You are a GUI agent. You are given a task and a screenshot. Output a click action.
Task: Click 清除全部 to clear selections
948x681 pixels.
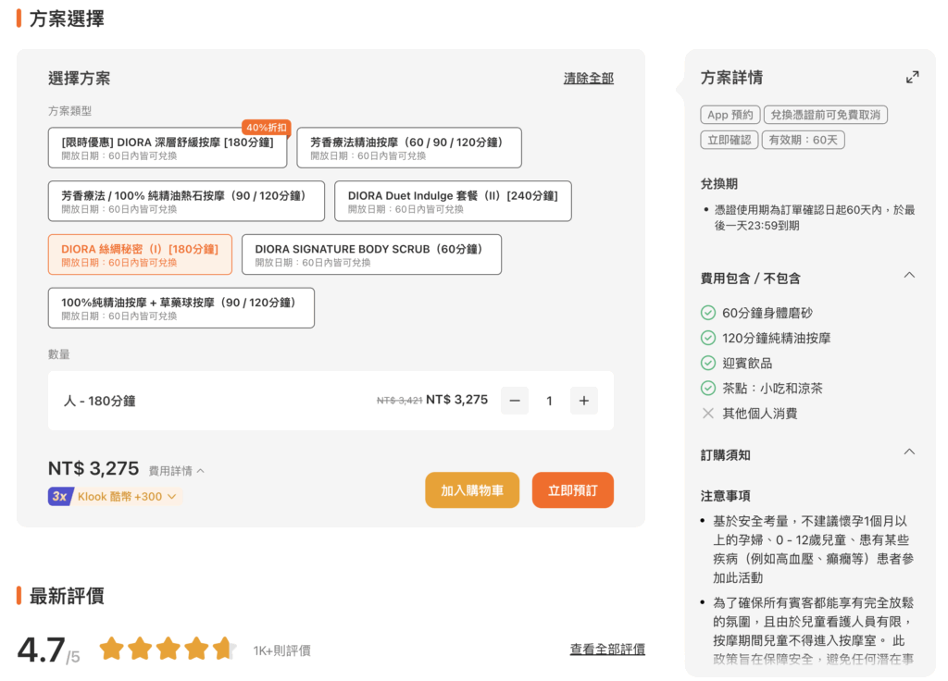[x=588, y=78]
